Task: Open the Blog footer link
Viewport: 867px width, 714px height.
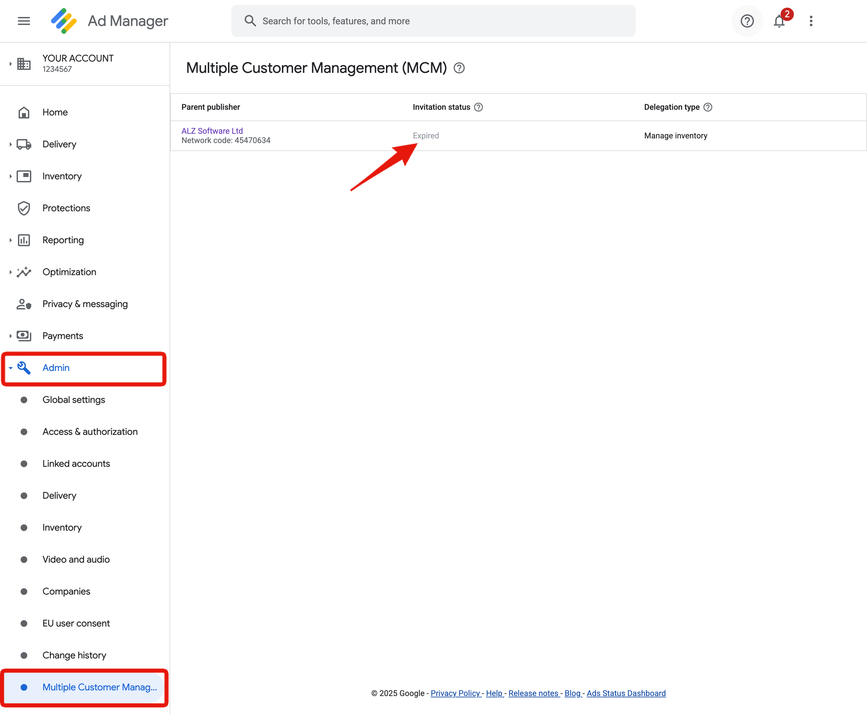Action: (x=572, y=693)
